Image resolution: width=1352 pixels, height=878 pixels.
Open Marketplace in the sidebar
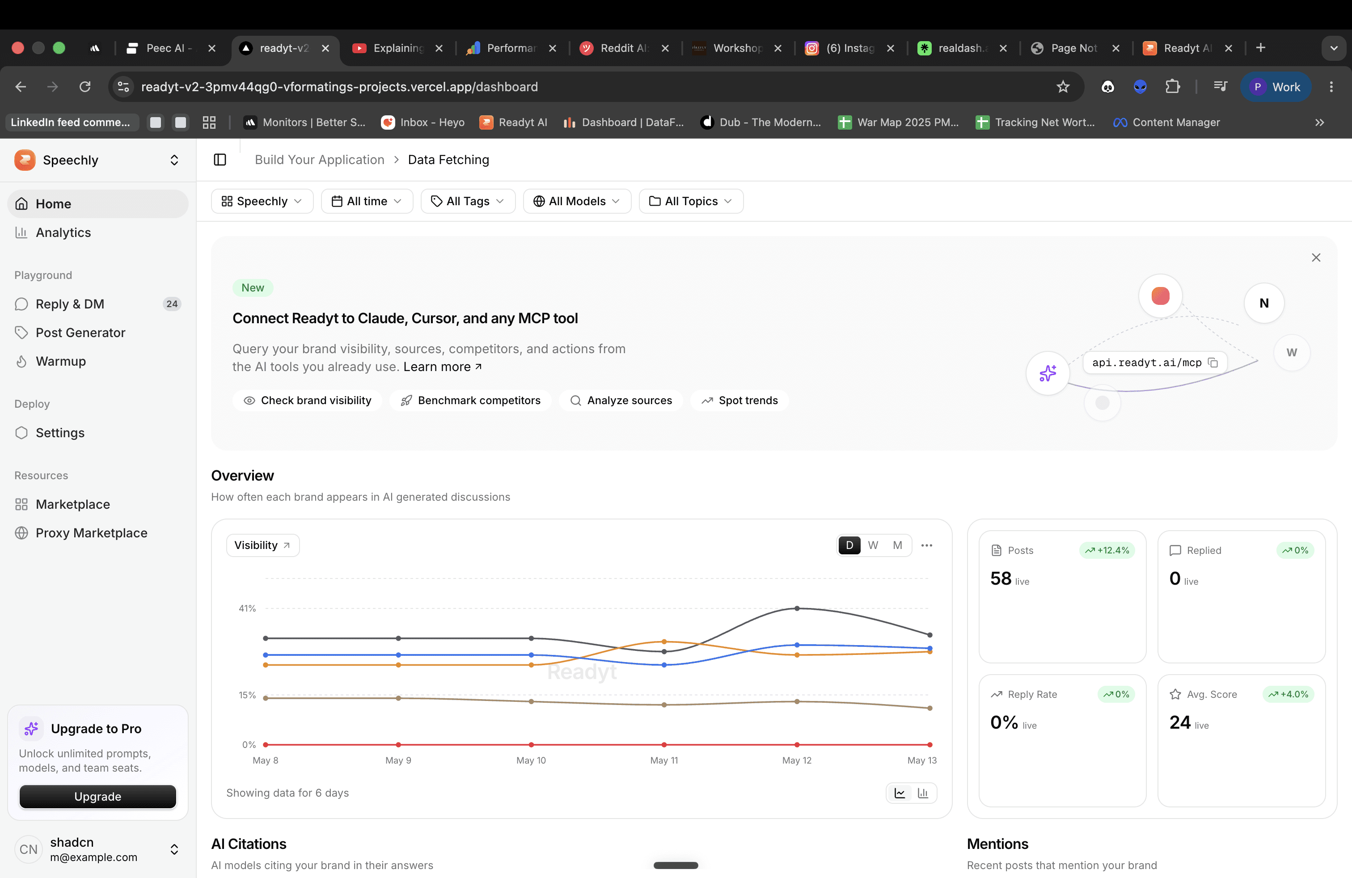tap(97, 504)
